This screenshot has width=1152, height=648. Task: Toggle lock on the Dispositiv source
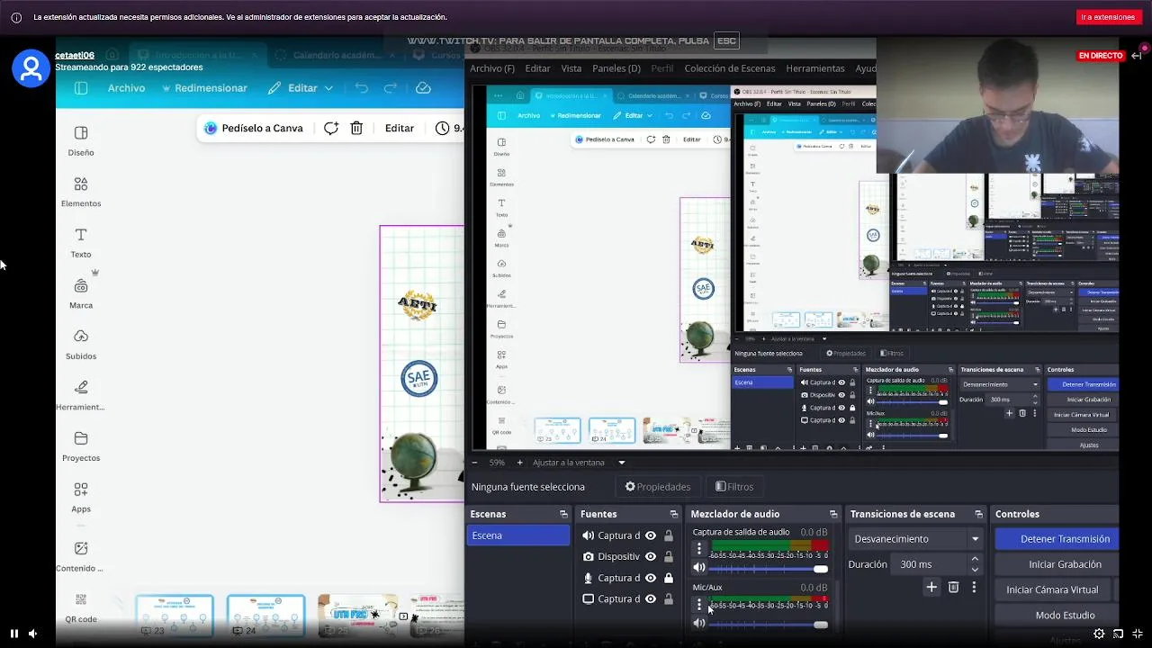(669, 557)
